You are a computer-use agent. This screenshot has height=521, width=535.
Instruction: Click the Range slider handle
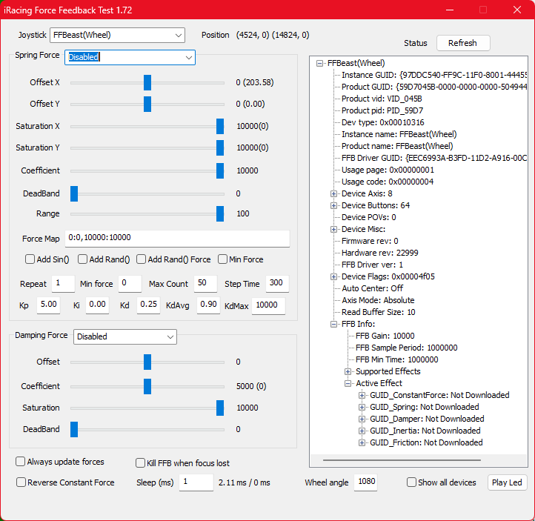pyautogui.click(x=220, y=213)
